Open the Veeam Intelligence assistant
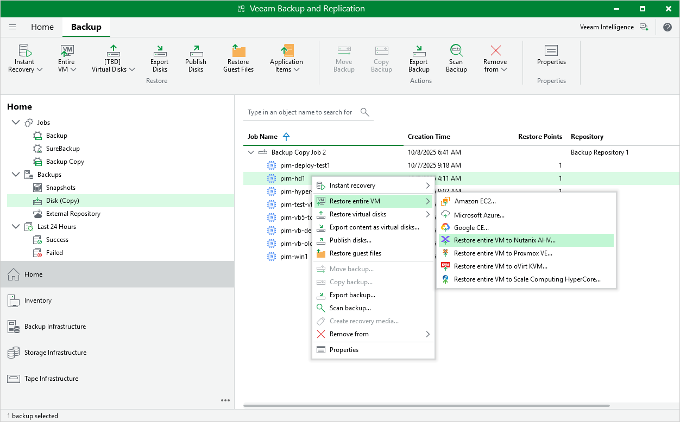This screenshot has height=422, width=680. click(x=614, y=27)
